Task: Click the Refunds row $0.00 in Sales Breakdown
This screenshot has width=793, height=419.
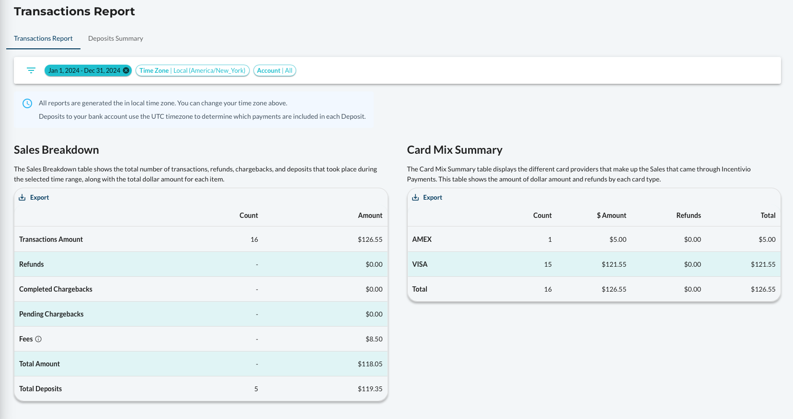Action: (x=374, y=264)
